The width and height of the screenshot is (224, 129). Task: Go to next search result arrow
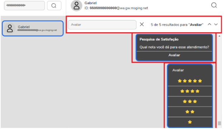pyautogui.click(x=216, y=24)
